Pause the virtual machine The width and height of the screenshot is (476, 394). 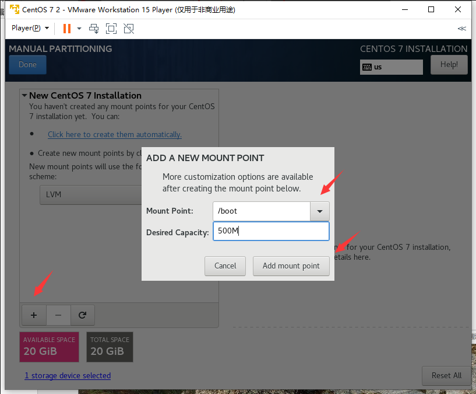click(x=67, y=29)
